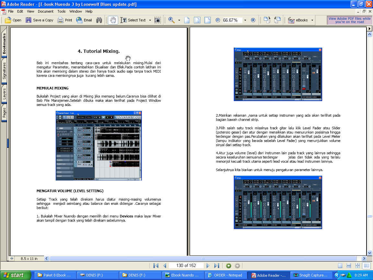
Task: Expand hidden system tray icons arrow
Action: coord(337,275)
